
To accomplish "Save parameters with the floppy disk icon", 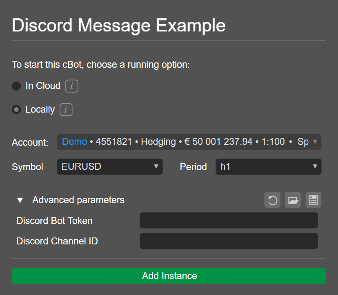I will [314, 200].
